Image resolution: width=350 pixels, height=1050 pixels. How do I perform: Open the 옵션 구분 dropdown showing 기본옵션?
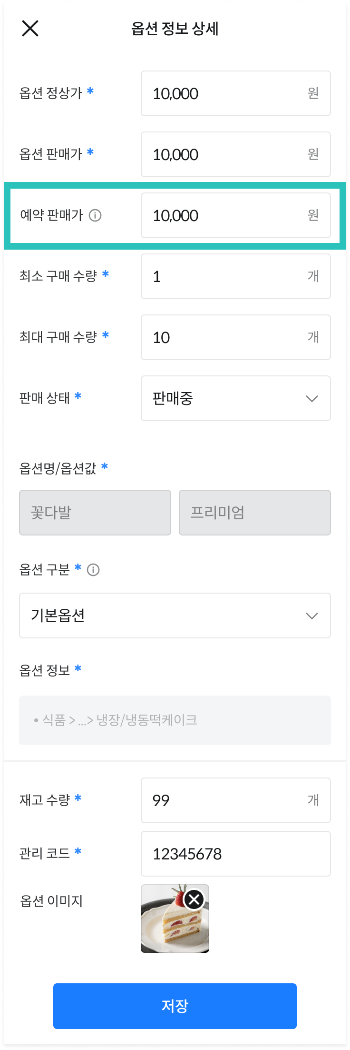[175, 616]
